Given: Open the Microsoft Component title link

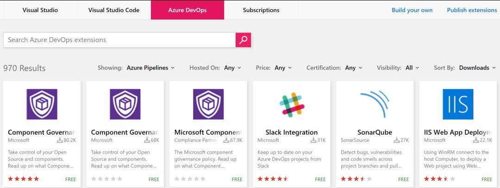Looking at the screenshot, I should pos(208,132).
